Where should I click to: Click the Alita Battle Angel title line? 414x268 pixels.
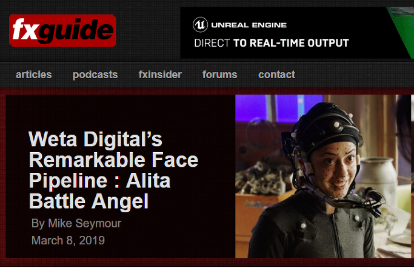[x=100, y=191]
